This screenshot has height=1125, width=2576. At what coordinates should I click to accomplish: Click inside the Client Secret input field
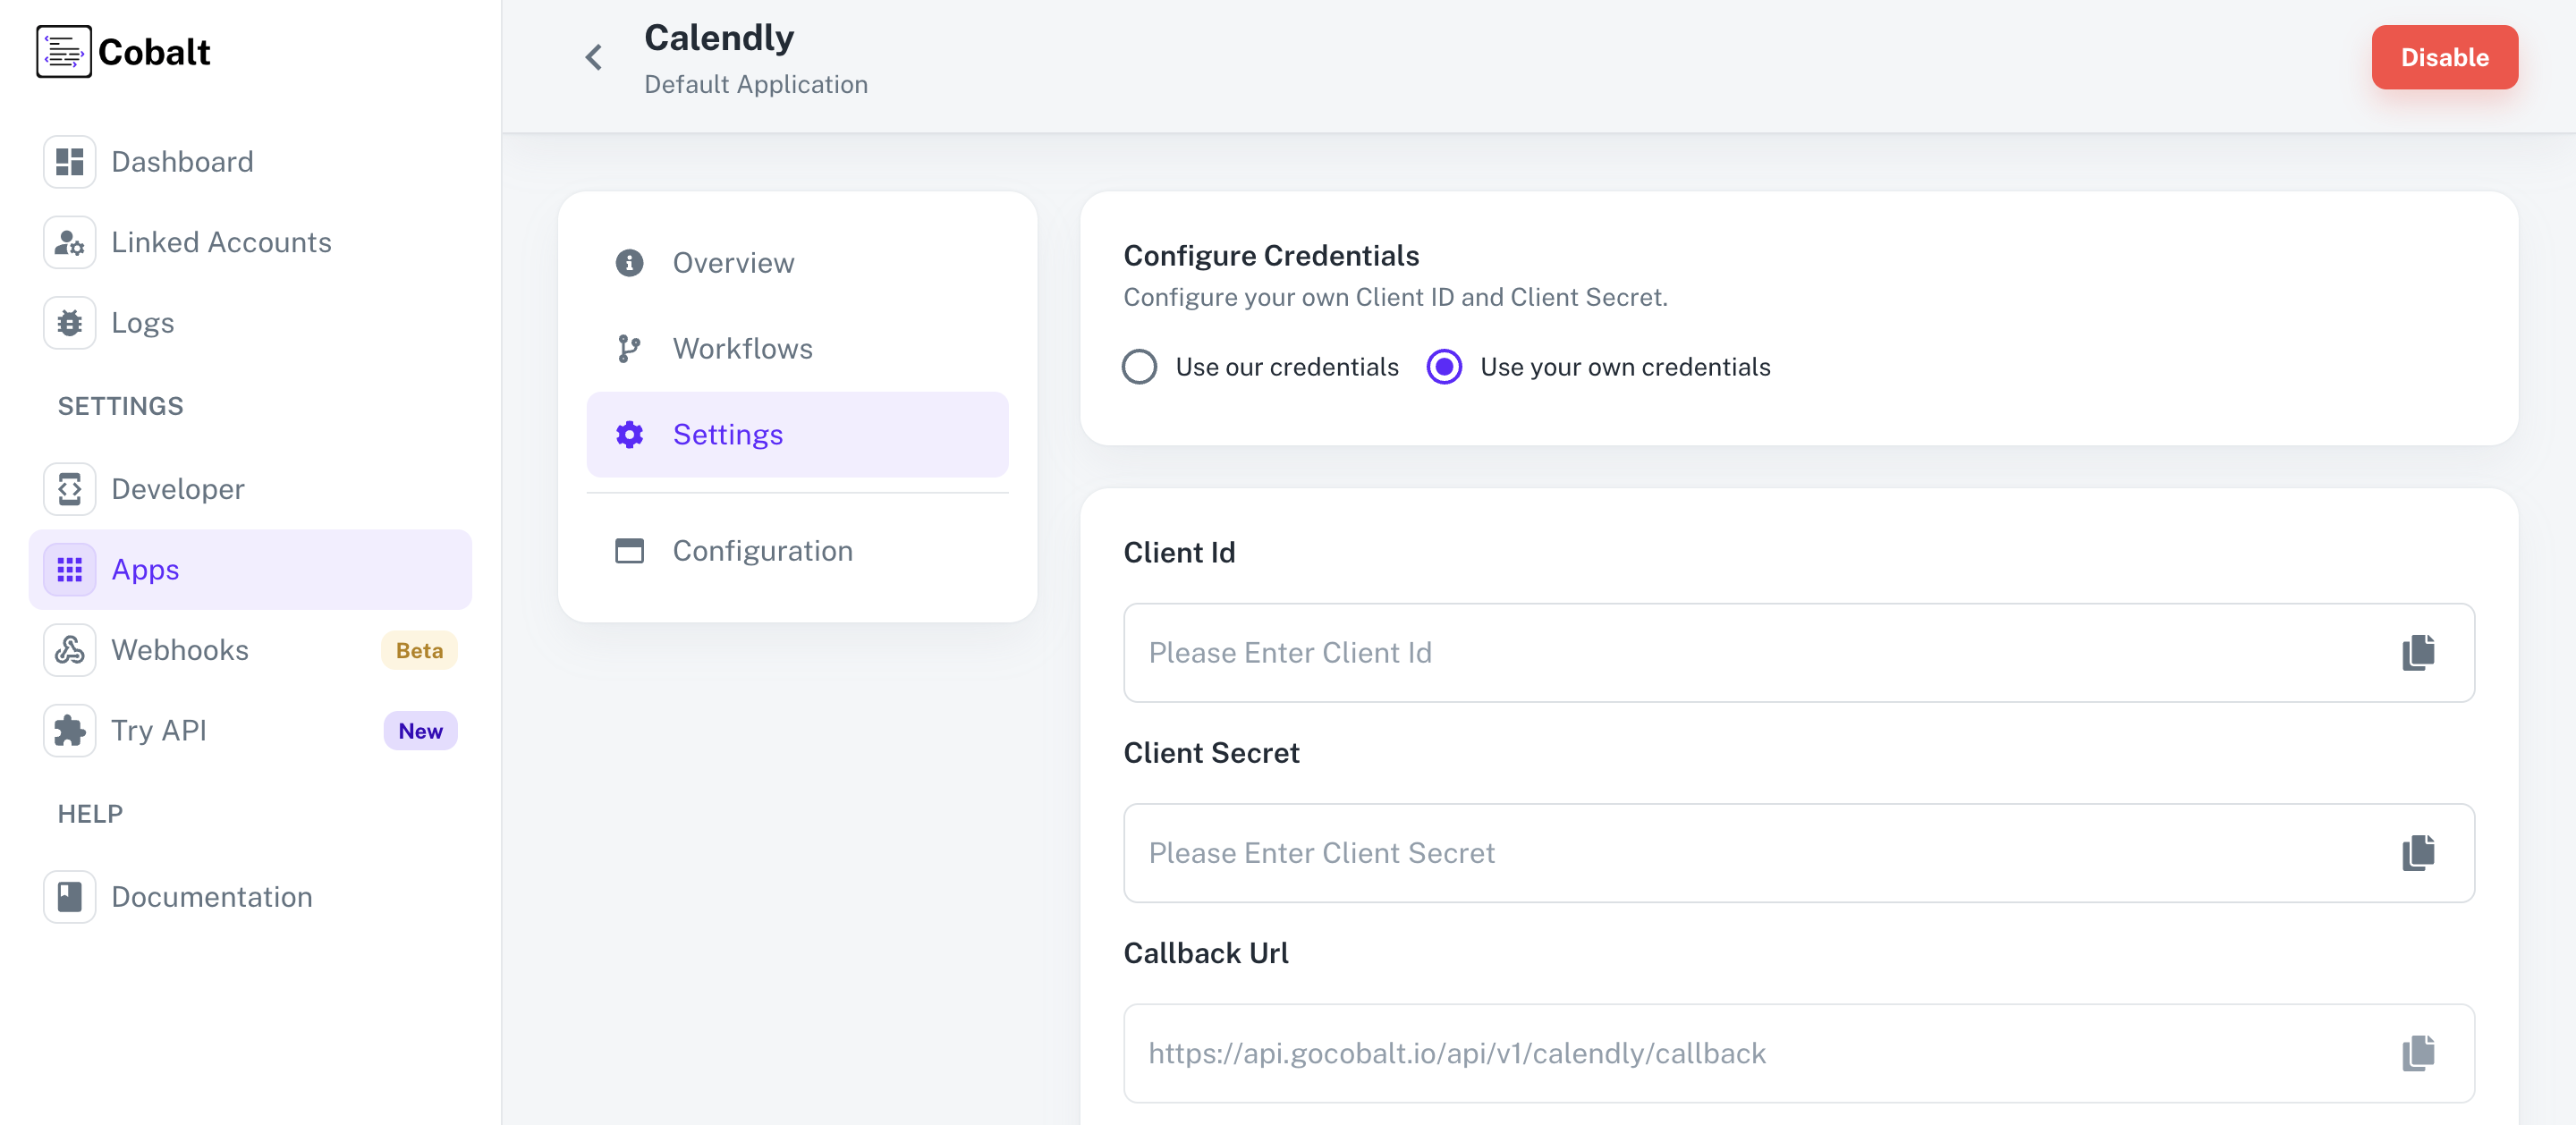[x=1700, y=853]
